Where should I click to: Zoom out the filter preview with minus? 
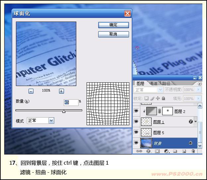31,91
